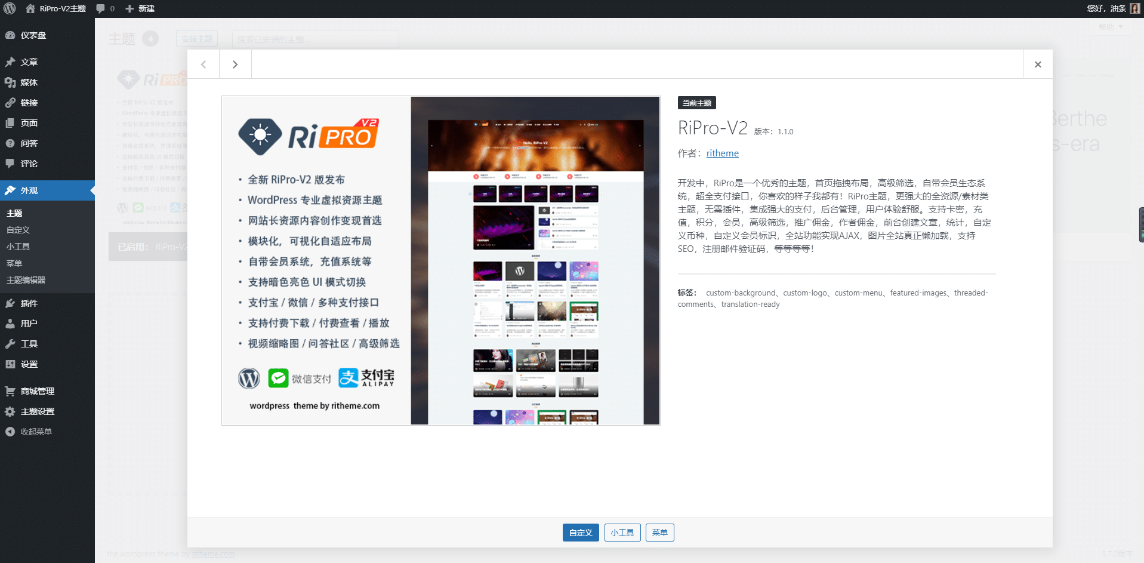Open the RiPro-V2主题 site home link
Viewport: 1144px width, 563px height.
[x=56, y=8]
